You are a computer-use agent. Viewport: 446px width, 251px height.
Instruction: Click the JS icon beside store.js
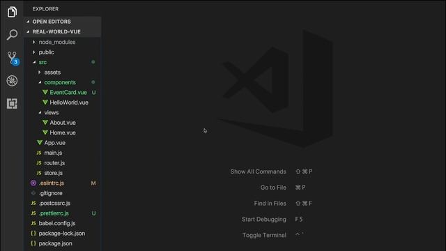pos(39,173)
